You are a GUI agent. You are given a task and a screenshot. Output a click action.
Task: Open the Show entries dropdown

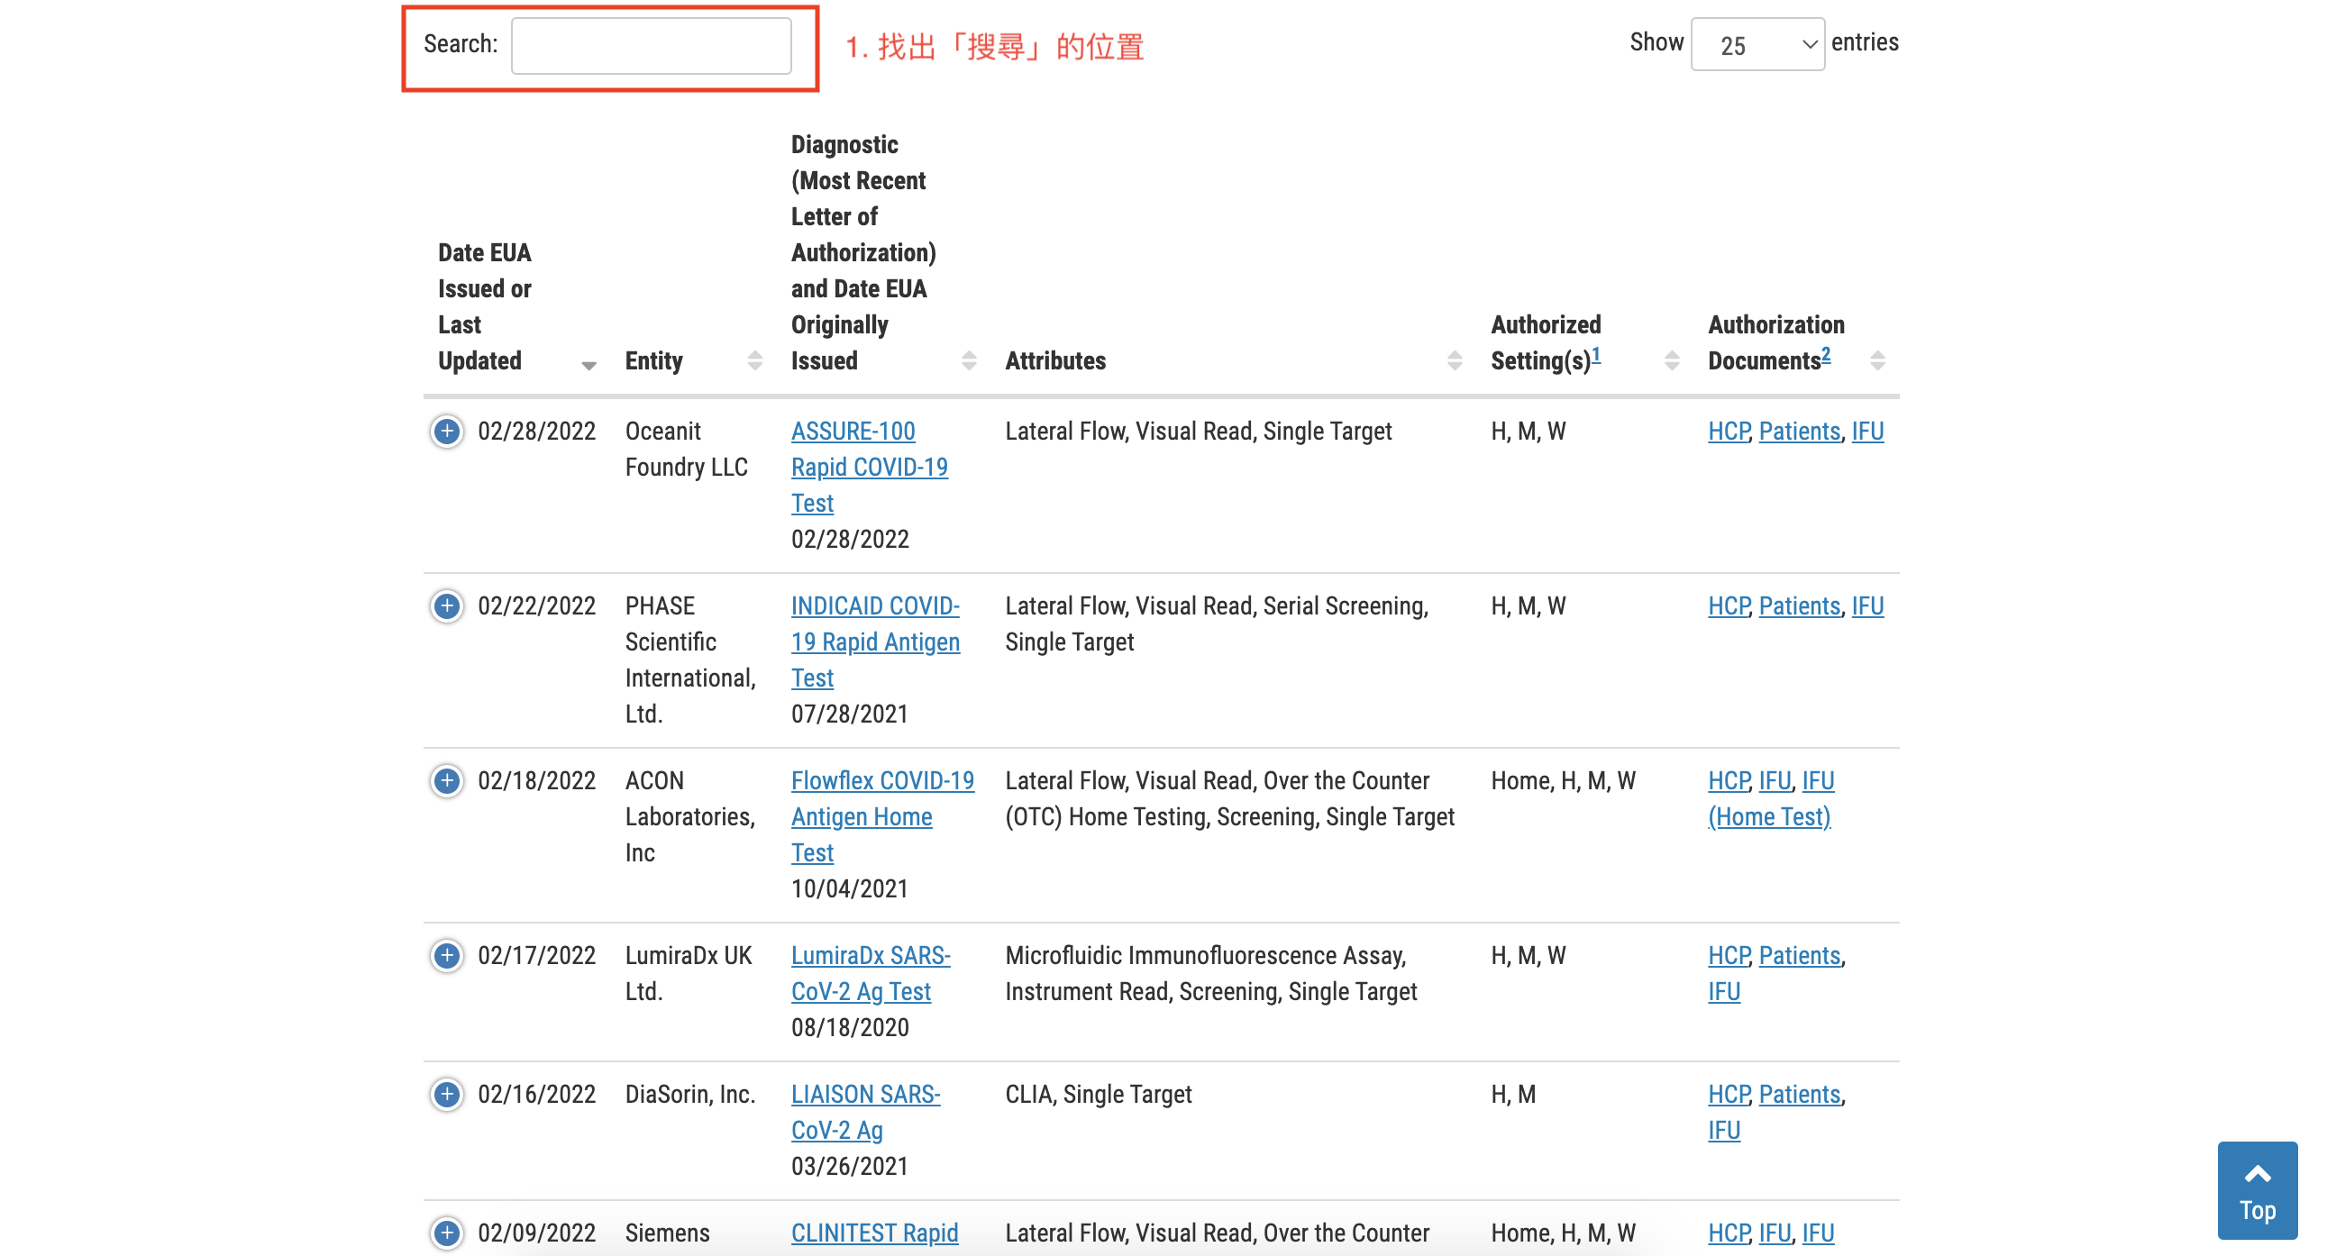(x=1757, y=45)
